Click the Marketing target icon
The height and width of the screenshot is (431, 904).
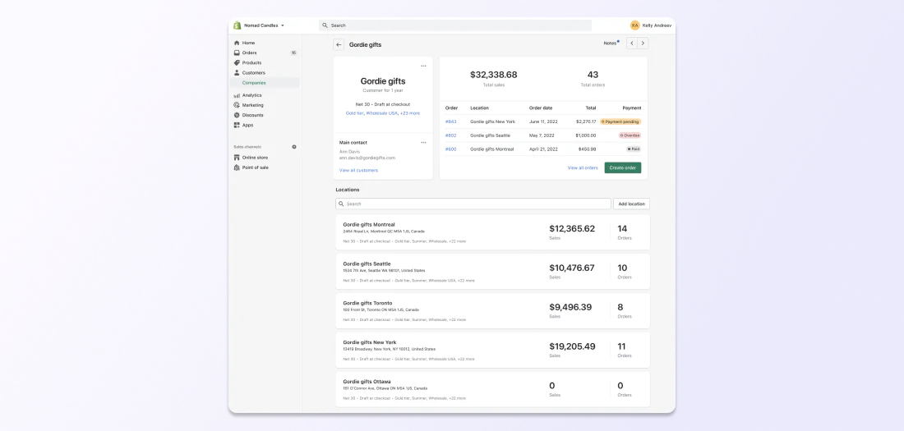[x=237, y=105]
